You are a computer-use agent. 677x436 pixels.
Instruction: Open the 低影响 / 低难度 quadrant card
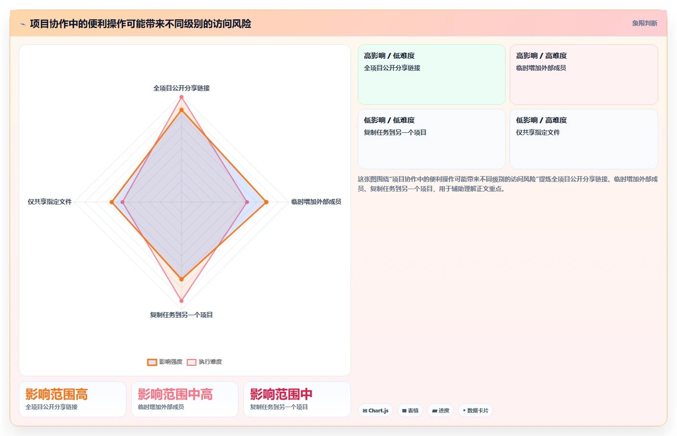click(432, 139)
